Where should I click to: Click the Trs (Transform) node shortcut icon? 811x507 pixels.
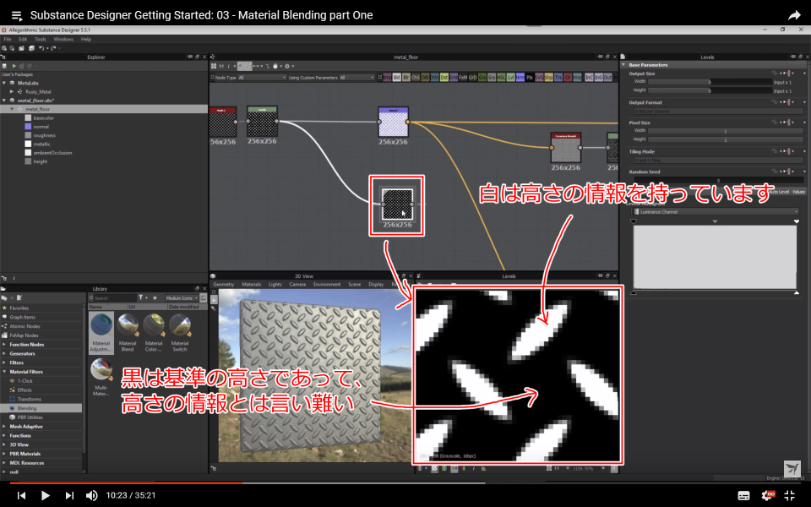(558, 78)
